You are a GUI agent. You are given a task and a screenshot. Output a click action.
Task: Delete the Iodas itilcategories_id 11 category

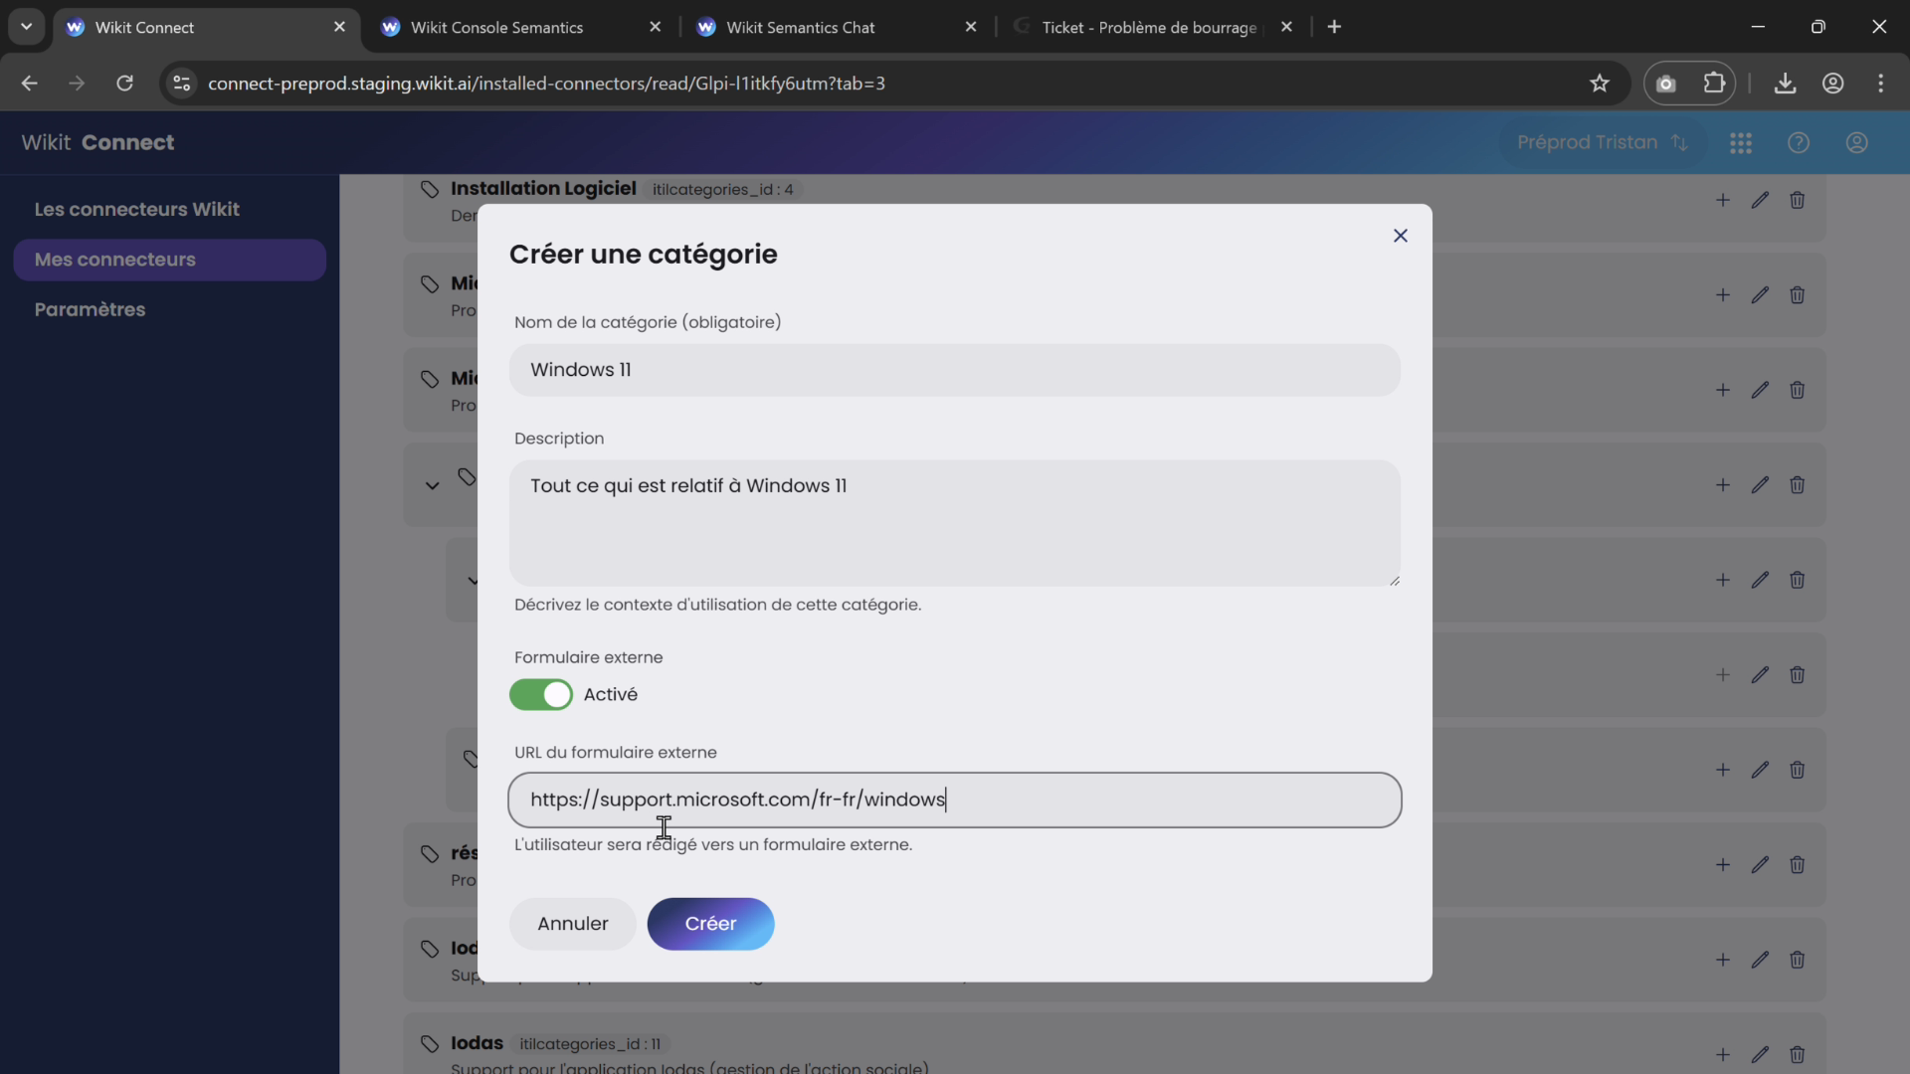click(1797, 1054)
